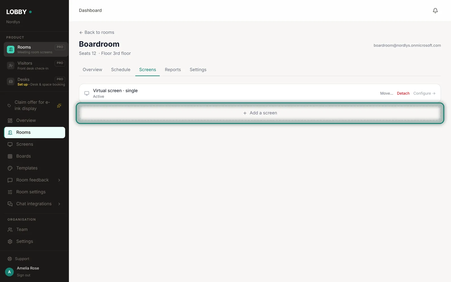The image size is (451, 282).
Task: Click the monitor icon on Virtual screen row
Action: [x=87, y=93]
